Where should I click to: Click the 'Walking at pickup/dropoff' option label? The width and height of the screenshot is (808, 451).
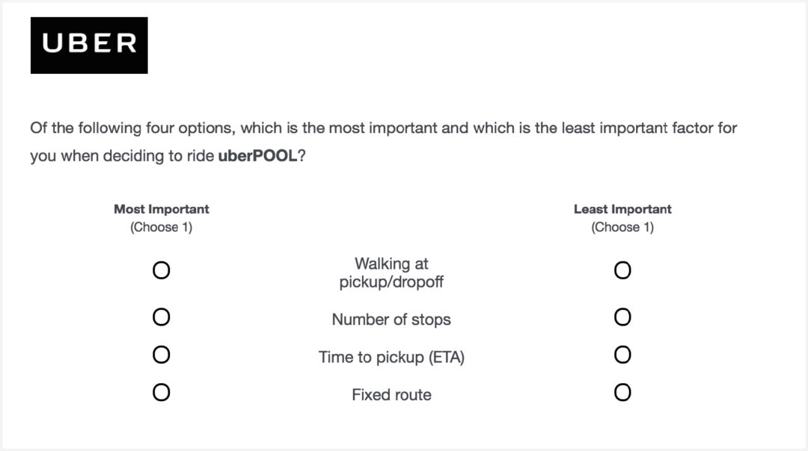[391, 273]
